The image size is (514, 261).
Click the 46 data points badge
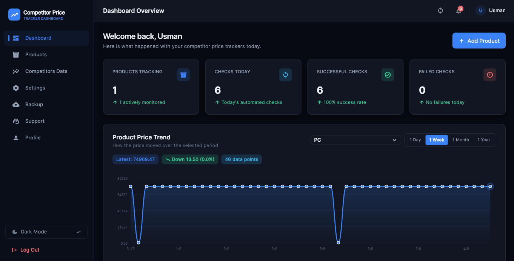point(242,159)
